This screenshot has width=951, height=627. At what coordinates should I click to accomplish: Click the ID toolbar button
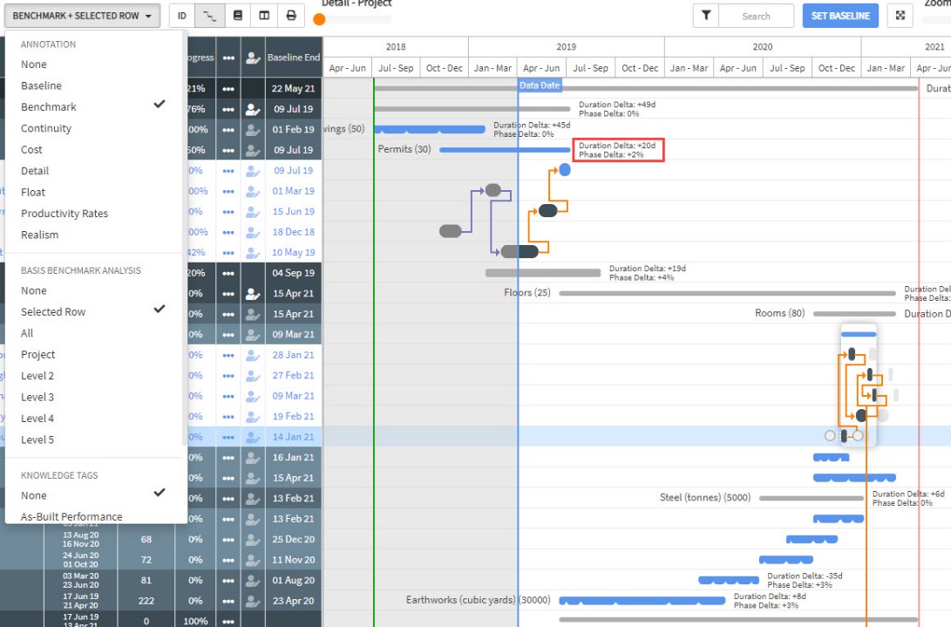[x=181, y=16]
